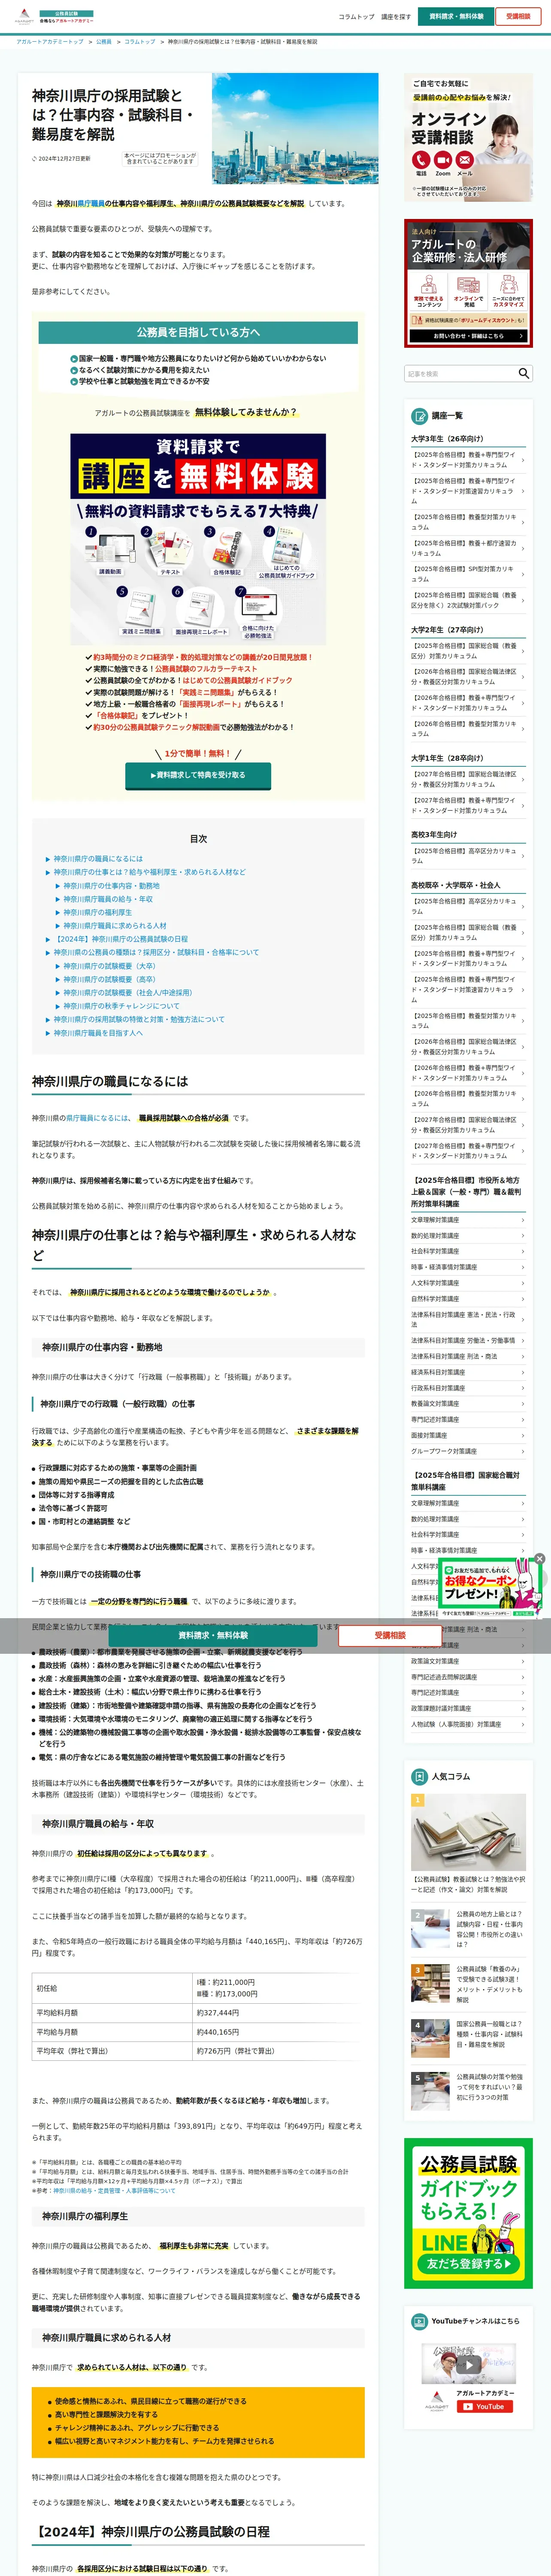551x2576 pixels.
Task: Jump to 神奈川県庁職員を目指す人へ in contents
Action: 98,1033
